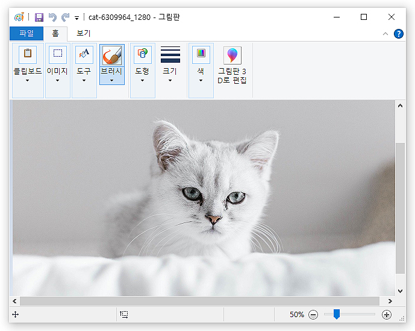This screenshot has width=415, height=331.
Task: Maximize the 그림판 window
Action: 364,17
